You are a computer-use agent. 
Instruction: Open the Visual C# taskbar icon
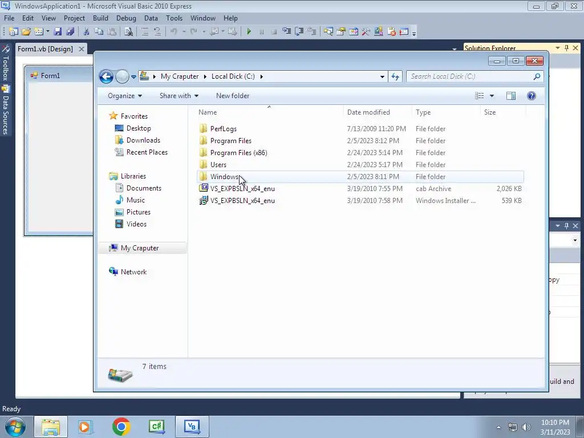tap(156, 427)
